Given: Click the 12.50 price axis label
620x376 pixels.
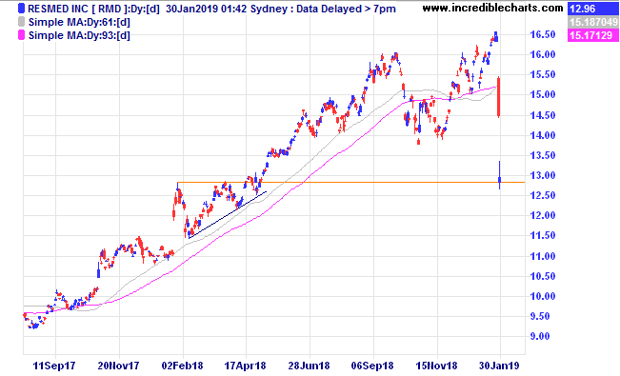Looking at the screenshot, I should coord(543,195).
